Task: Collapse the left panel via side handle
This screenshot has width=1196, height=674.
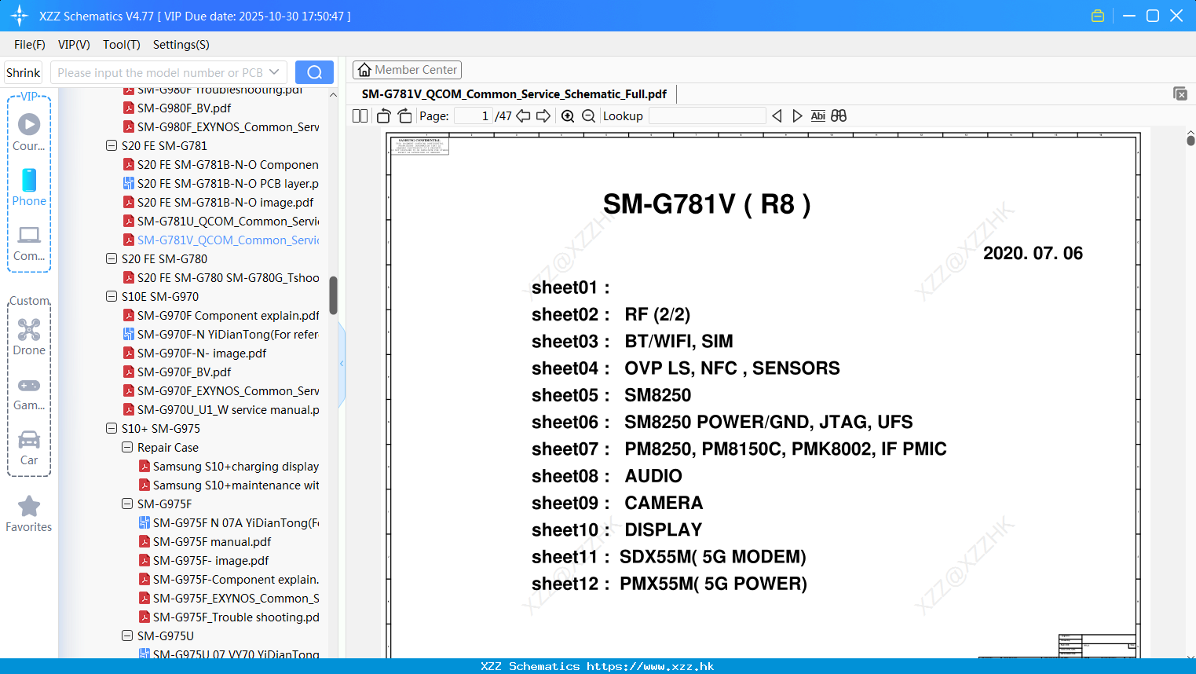Action: (342, 364)
